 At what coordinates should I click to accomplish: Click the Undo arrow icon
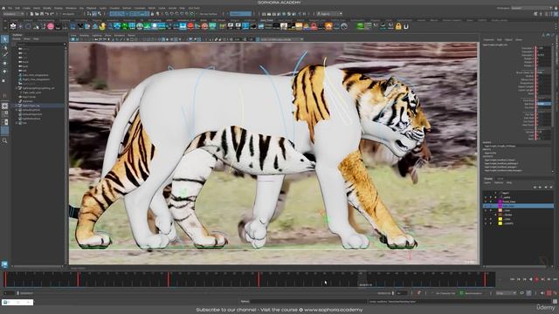click(47, 14)
